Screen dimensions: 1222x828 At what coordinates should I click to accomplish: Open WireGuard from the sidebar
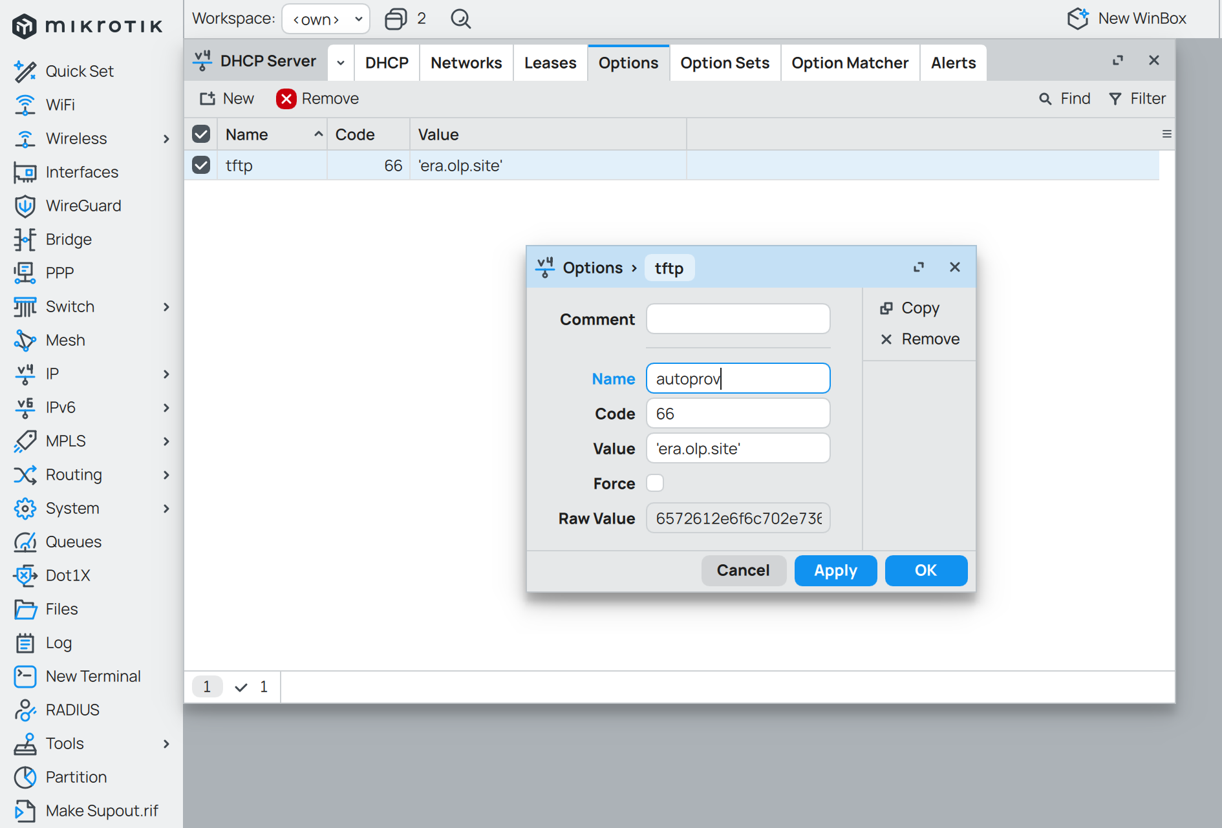(83, 206)
